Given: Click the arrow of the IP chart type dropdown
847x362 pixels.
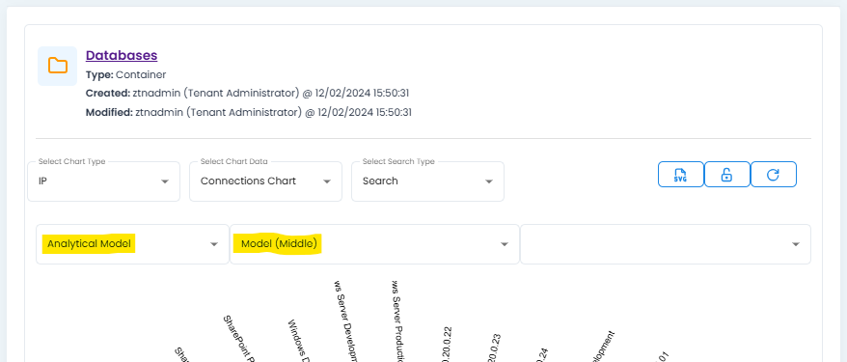Looking at the screenshot, I should pos(165,181).
